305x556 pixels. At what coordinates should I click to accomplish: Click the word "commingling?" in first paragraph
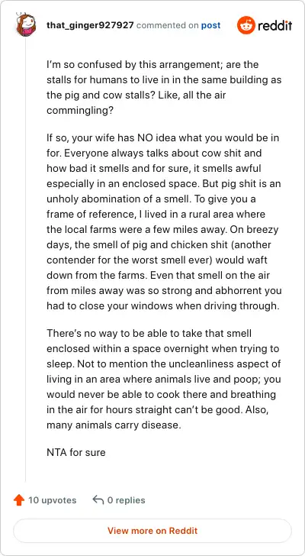[80, 111]
